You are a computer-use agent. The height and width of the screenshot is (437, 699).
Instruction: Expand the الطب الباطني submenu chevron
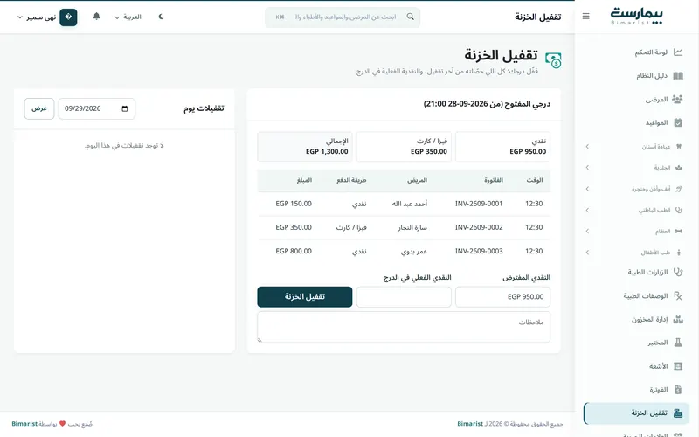587,210
